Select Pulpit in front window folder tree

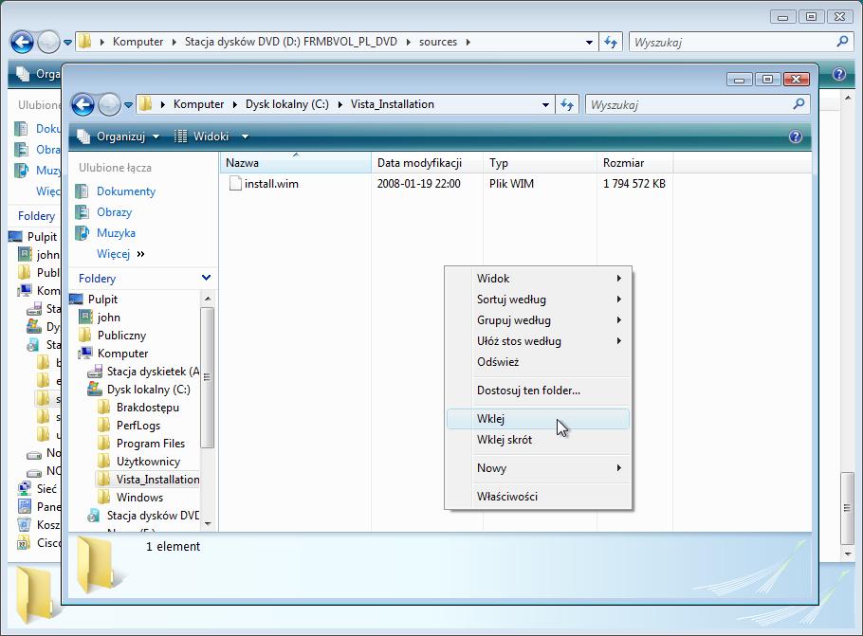click(x=102, y=300)
